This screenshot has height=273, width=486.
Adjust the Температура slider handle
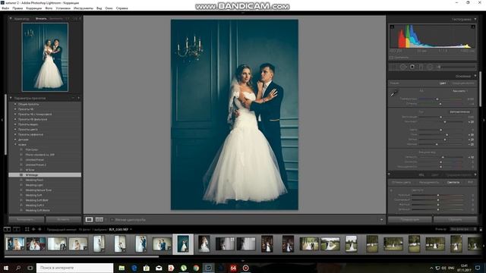coord(437,99)
